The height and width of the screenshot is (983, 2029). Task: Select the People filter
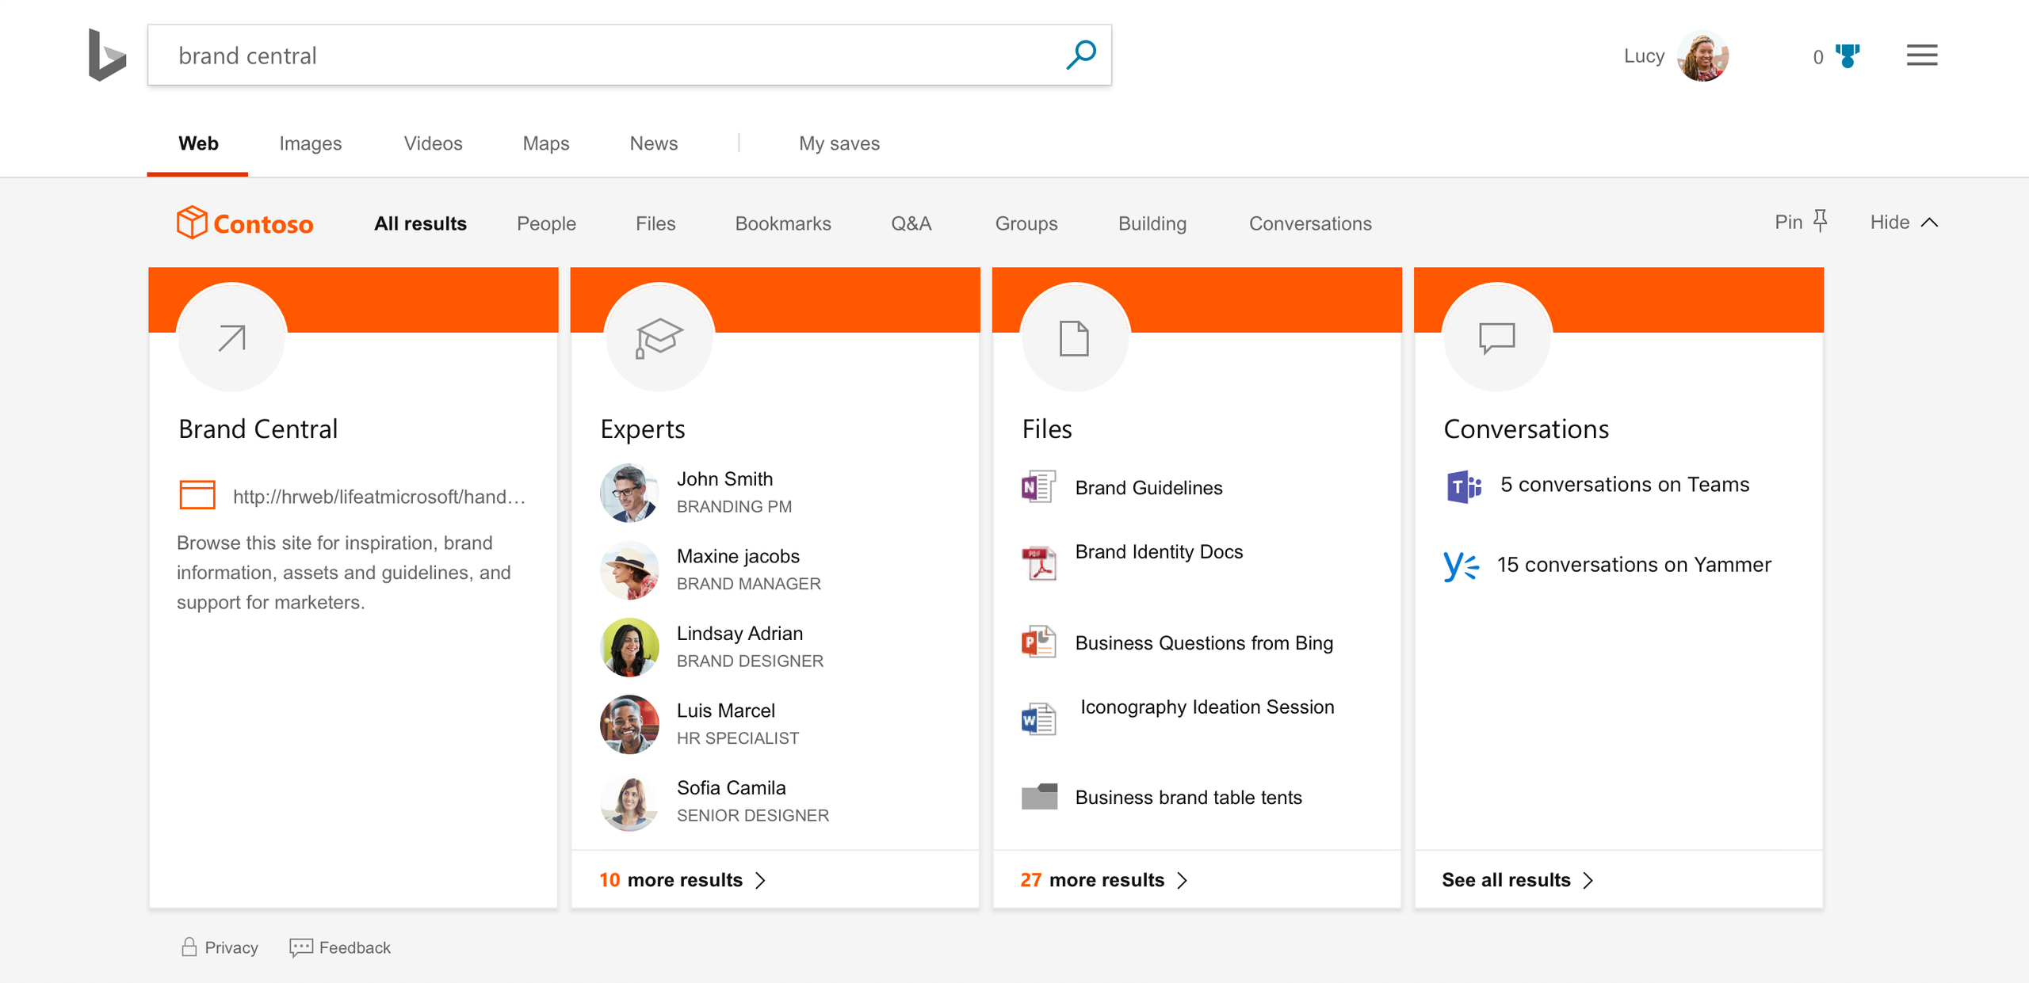point(546,223)
